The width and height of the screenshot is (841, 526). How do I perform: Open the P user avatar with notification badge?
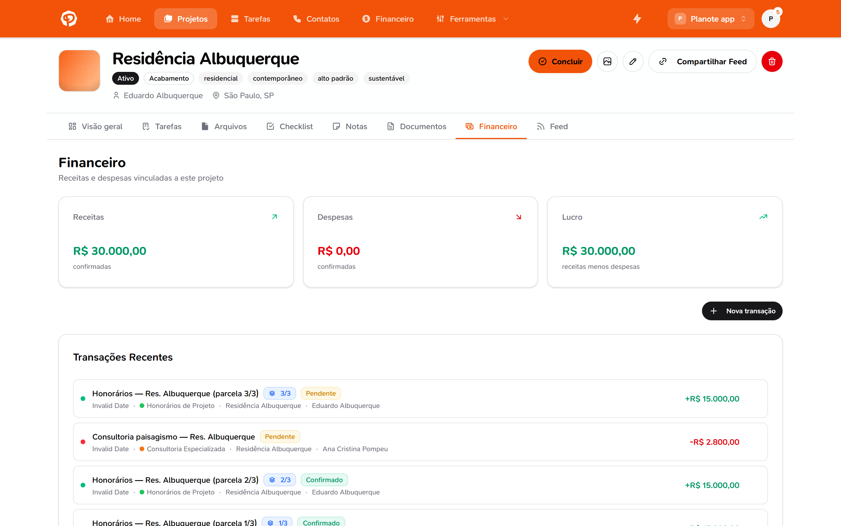(771, 19)
